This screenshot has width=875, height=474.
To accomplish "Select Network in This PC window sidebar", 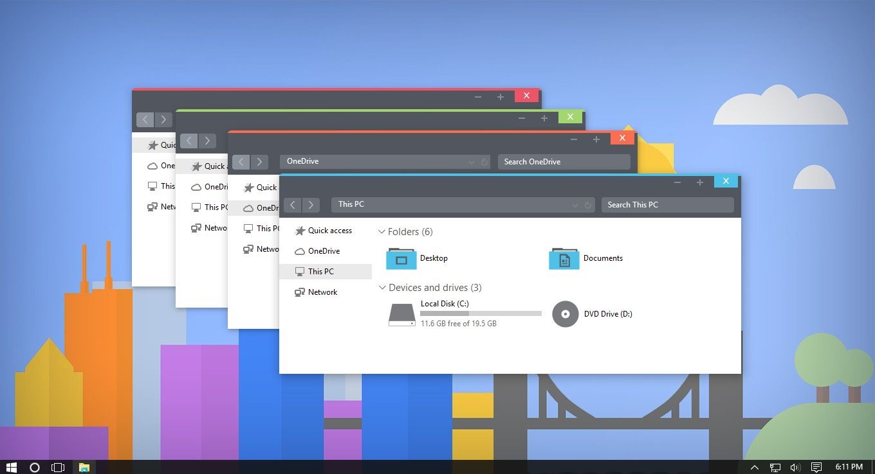I will 326,292.
